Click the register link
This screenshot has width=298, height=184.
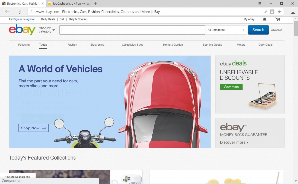coord(30,19)
